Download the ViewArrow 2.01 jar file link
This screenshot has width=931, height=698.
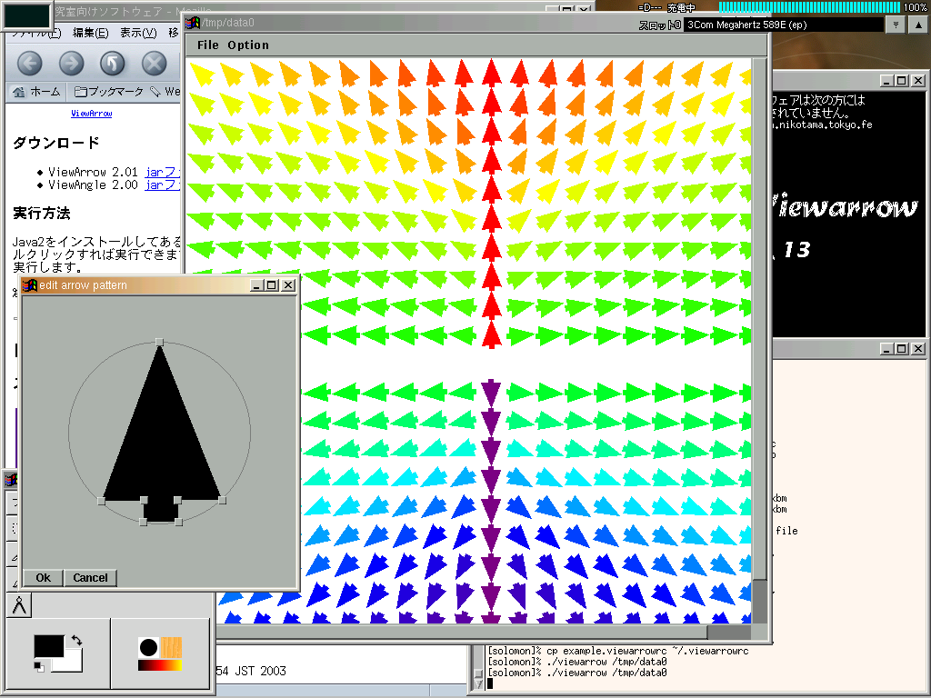click(162, 172)
